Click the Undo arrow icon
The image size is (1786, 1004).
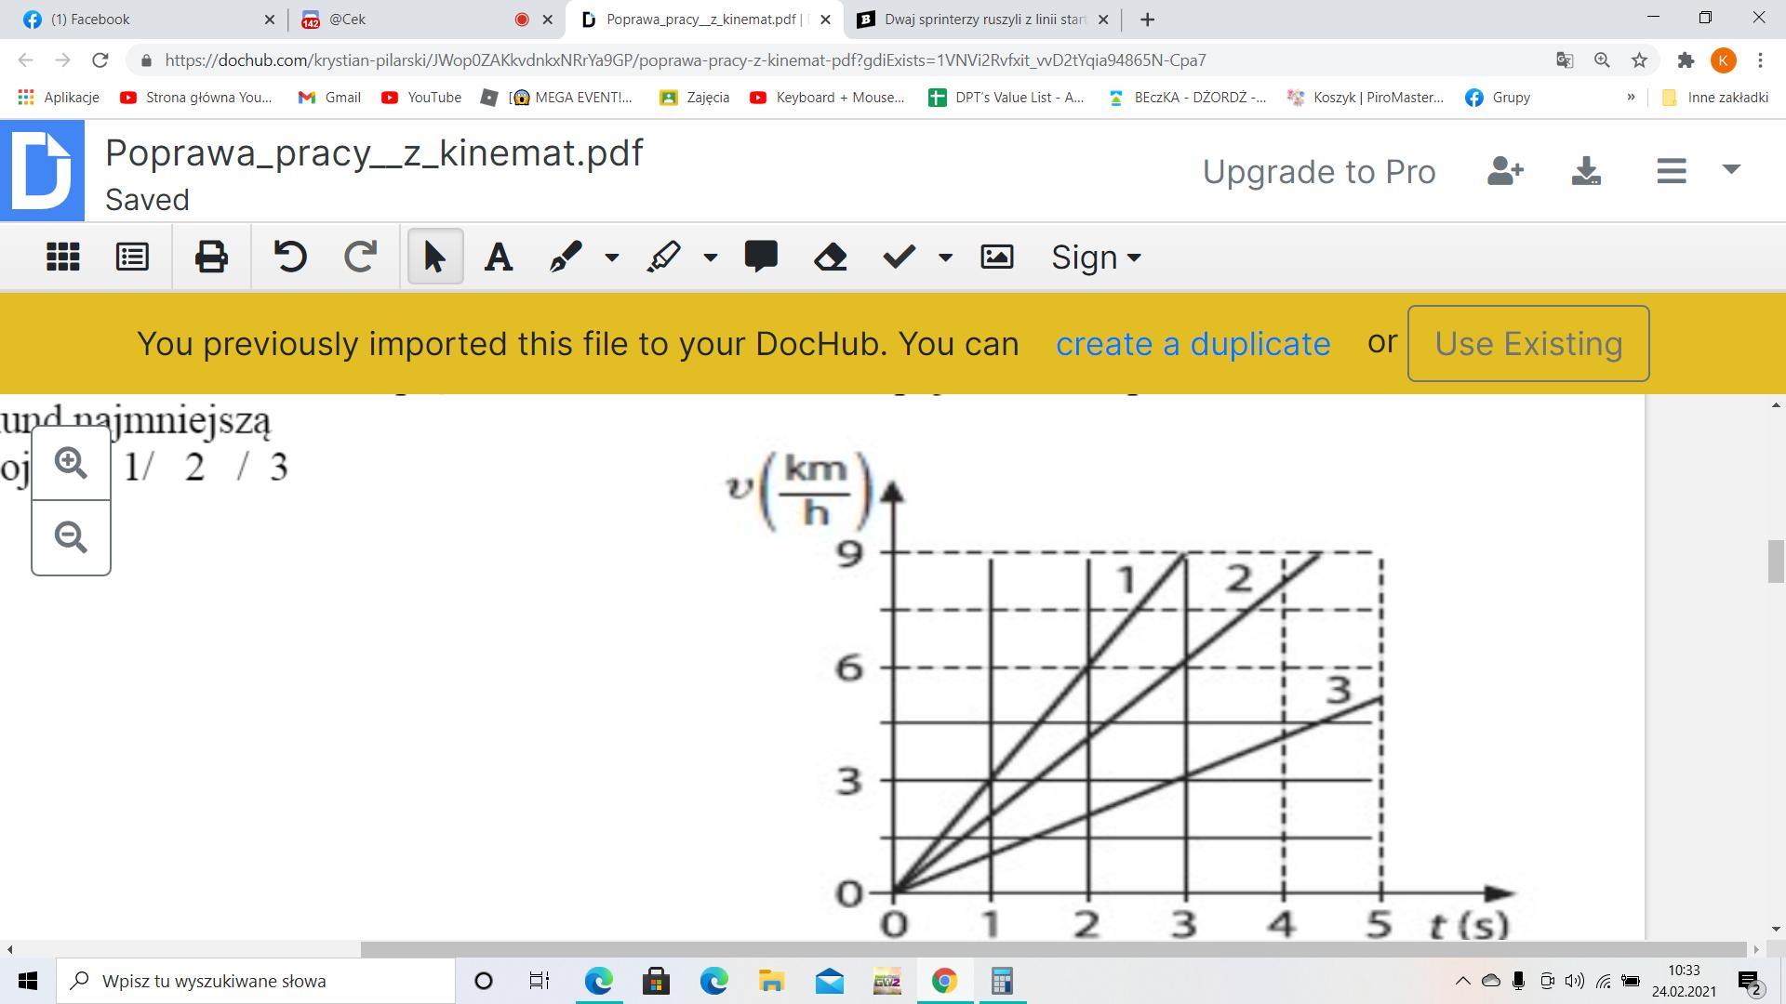[291, 258]
